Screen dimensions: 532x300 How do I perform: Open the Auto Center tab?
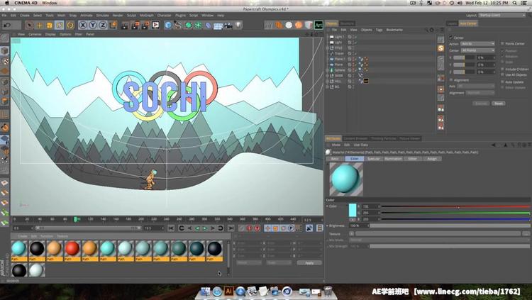point(468,23)
